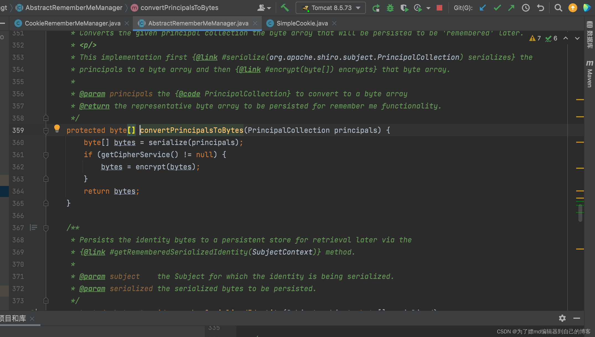This screenshot has height=337, width=595.
Task: Expand the profiler options arrow
Action: tap(428, 8)
